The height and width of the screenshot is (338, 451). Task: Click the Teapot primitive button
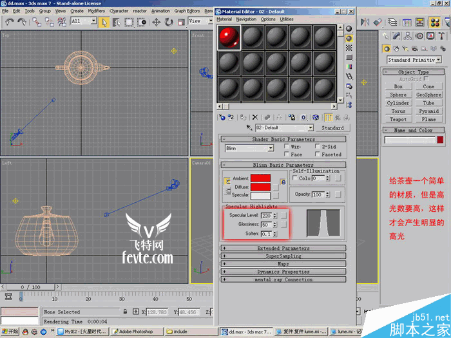tap(398, 119)
